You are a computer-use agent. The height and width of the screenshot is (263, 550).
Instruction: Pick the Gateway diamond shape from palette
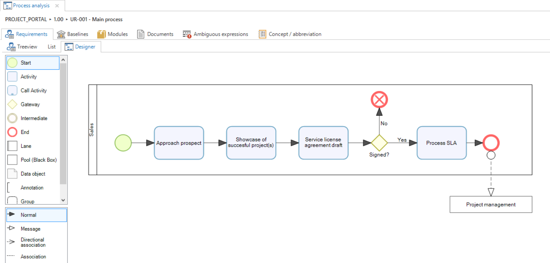pyautogui.click(x=30, y=104)
